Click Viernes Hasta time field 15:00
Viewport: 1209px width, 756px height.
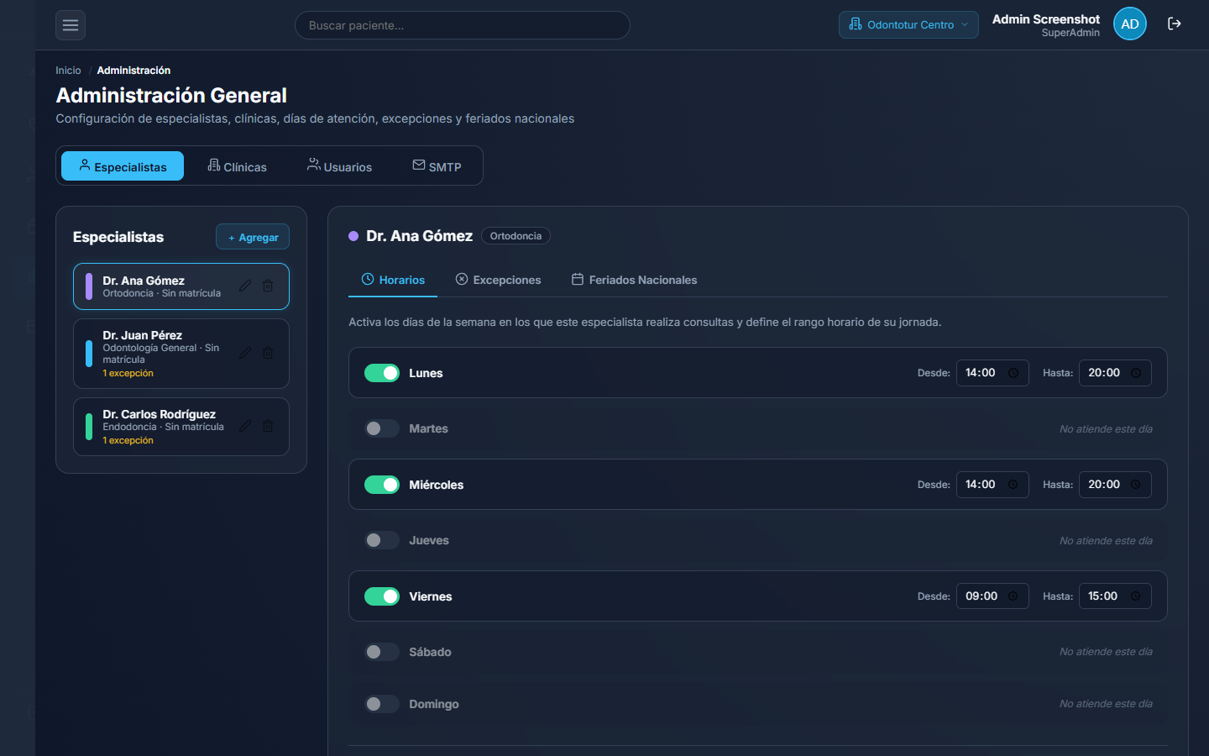[1115, 596]
